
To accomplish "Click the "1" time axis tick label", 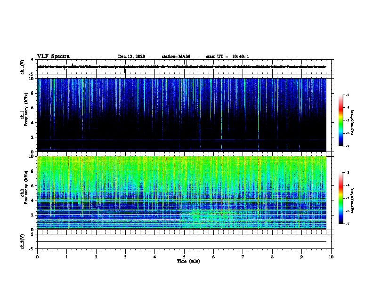I will (x=66, y=257).
